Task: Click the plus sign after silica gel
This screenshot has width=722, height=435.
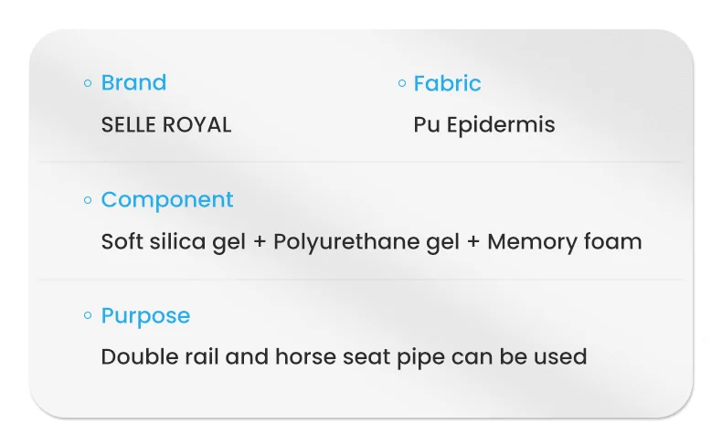Action: [260, 242]
